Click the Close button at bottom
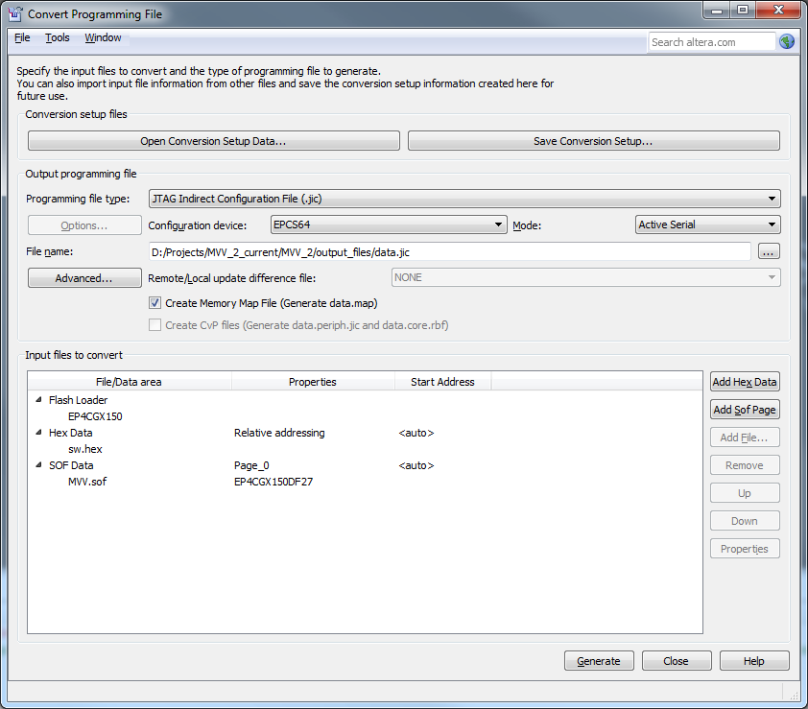Screen dimensions: 808x709 [677, 661]
